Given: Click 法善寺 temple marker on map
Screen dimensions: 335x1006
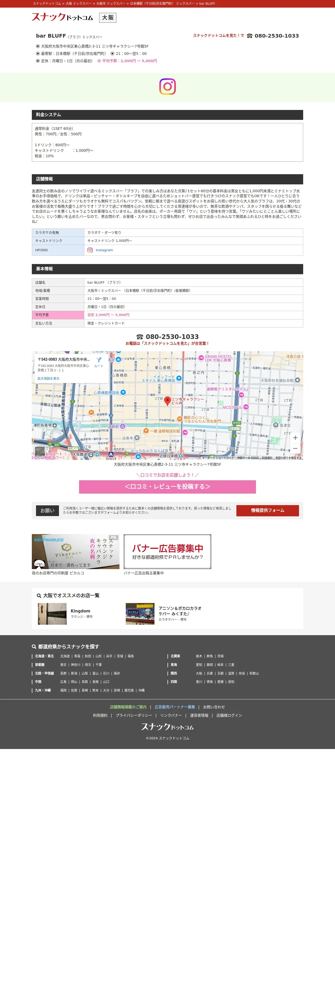Looking at the screenshot, I should [x=137, y=438].
